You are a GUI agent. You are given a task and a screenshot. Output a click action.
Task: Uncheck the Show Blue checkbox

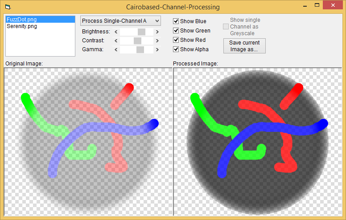point(176,21)
